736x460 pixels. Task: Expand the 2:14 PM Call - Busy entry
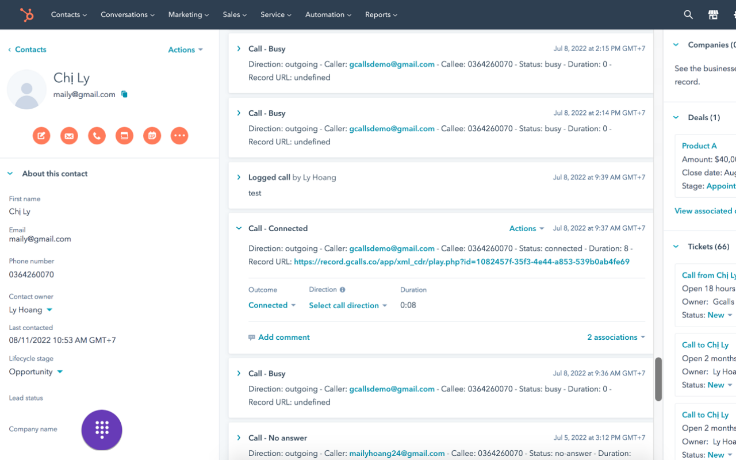coord(239,113)
